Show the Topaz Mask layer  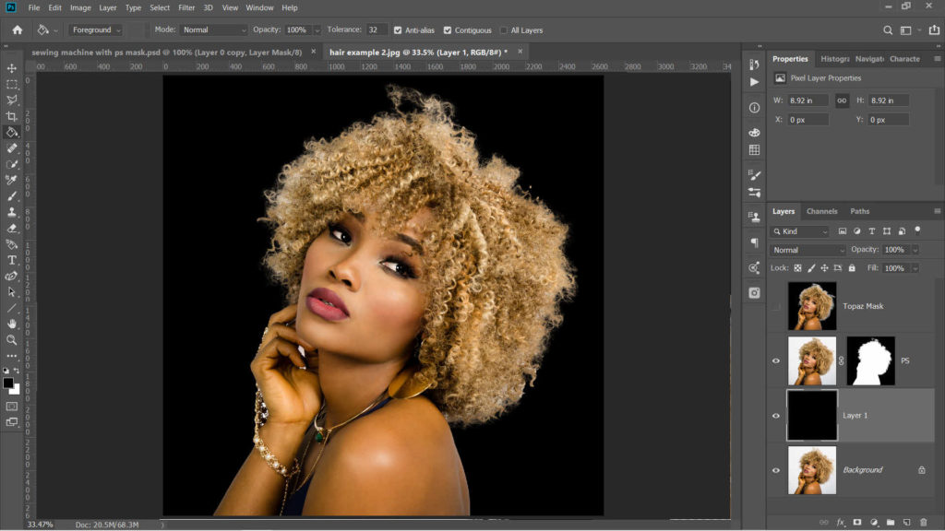[776, 306]
